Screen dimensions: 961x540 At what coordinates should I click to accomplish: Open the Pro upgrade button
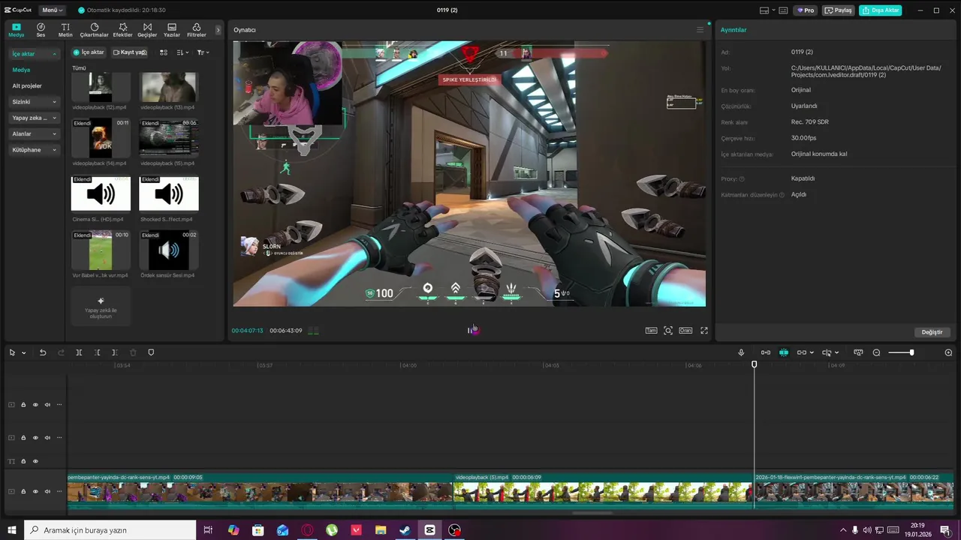pyautogui.click(x=806, y=10)
